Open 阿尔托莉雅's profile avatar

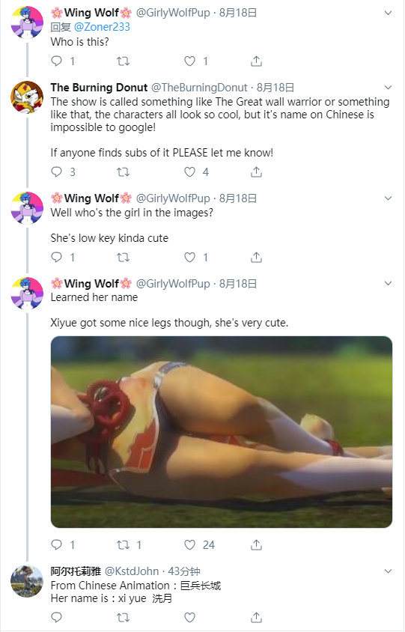point(27,581)
